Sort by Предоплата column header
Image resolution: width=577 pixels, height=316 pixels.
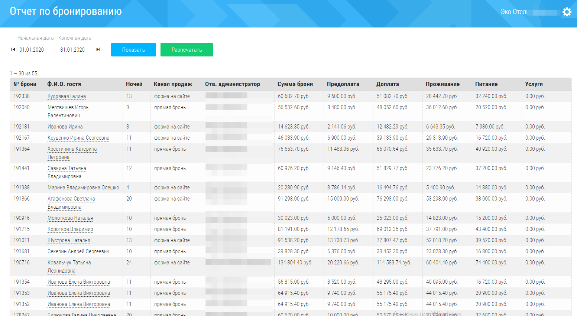[343, 84]
